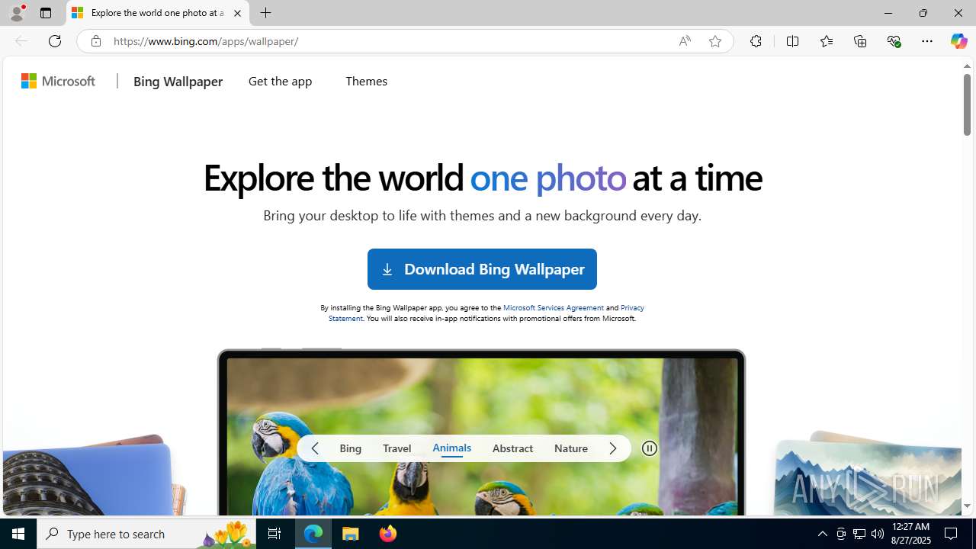Open the tab actions menu icon
The height and width of the screenshot is (549, 976).
(x=46, y=13)
